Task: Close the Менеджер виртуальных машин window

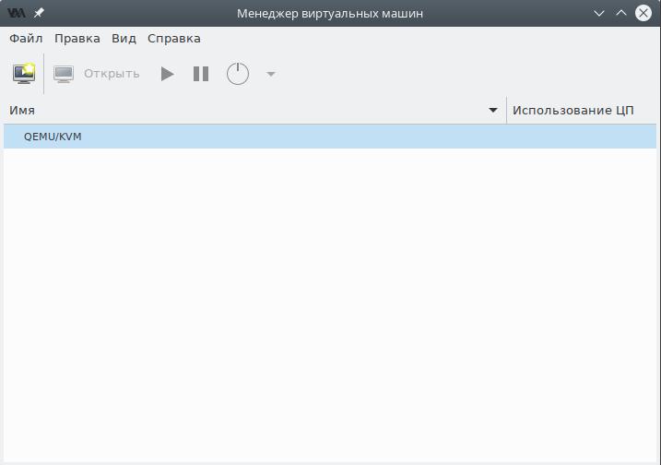Action: point(643,13)
